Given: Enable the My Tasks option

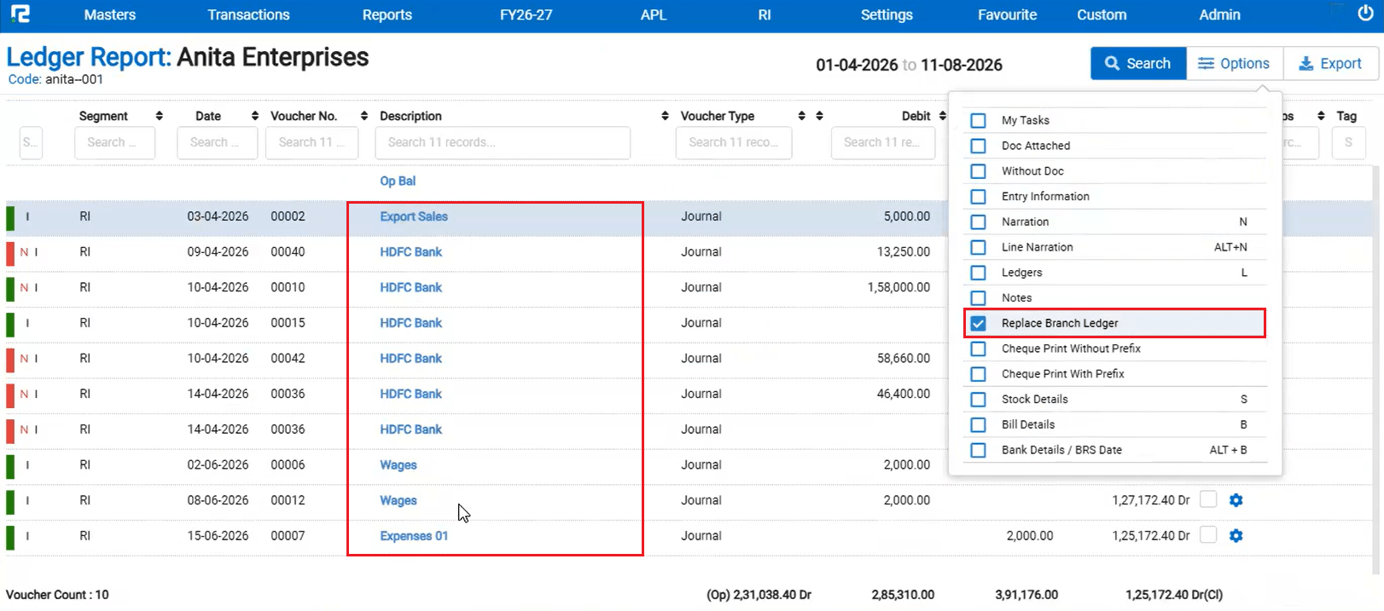Looking at the screenshot, I should point(979,120).
